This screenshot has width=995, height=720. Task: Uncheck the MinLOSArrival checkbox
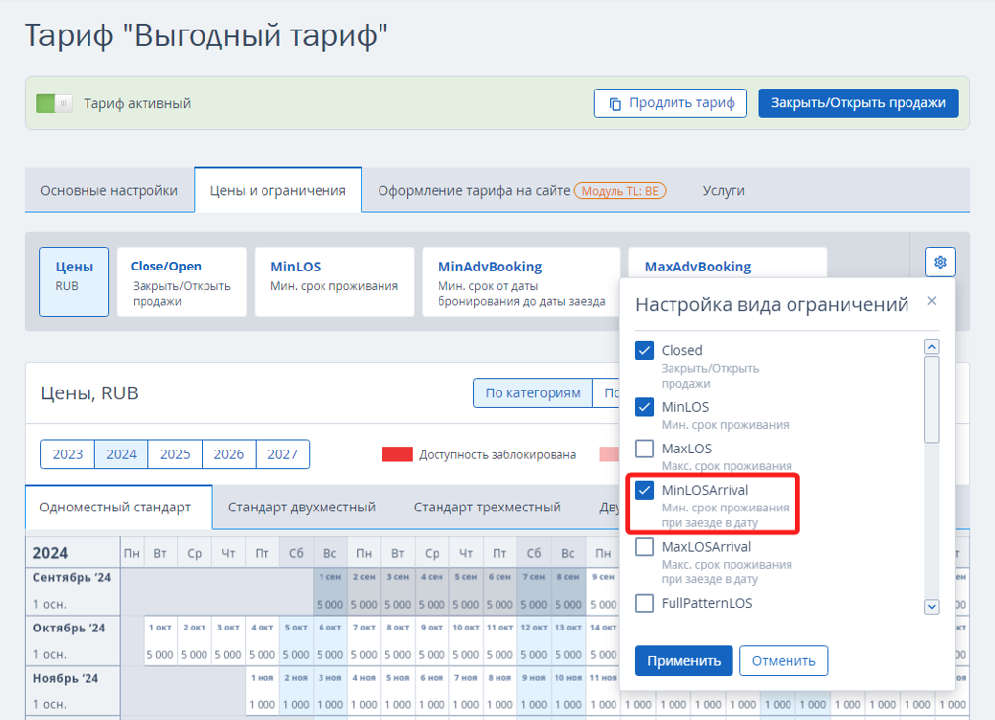tap(645, 490)
